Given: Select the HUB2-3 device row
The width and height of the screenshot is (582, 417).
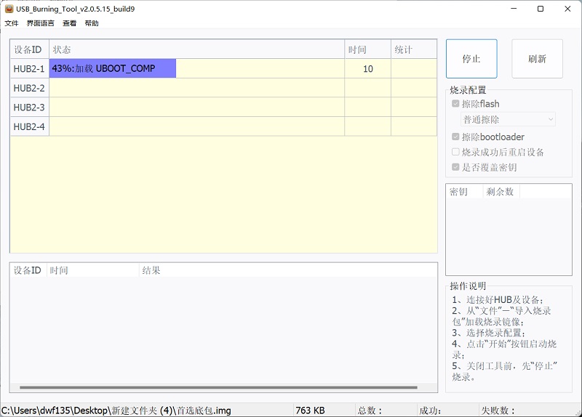Looking at the screenshot, I should pyautogui.click(x=223, y=107).
